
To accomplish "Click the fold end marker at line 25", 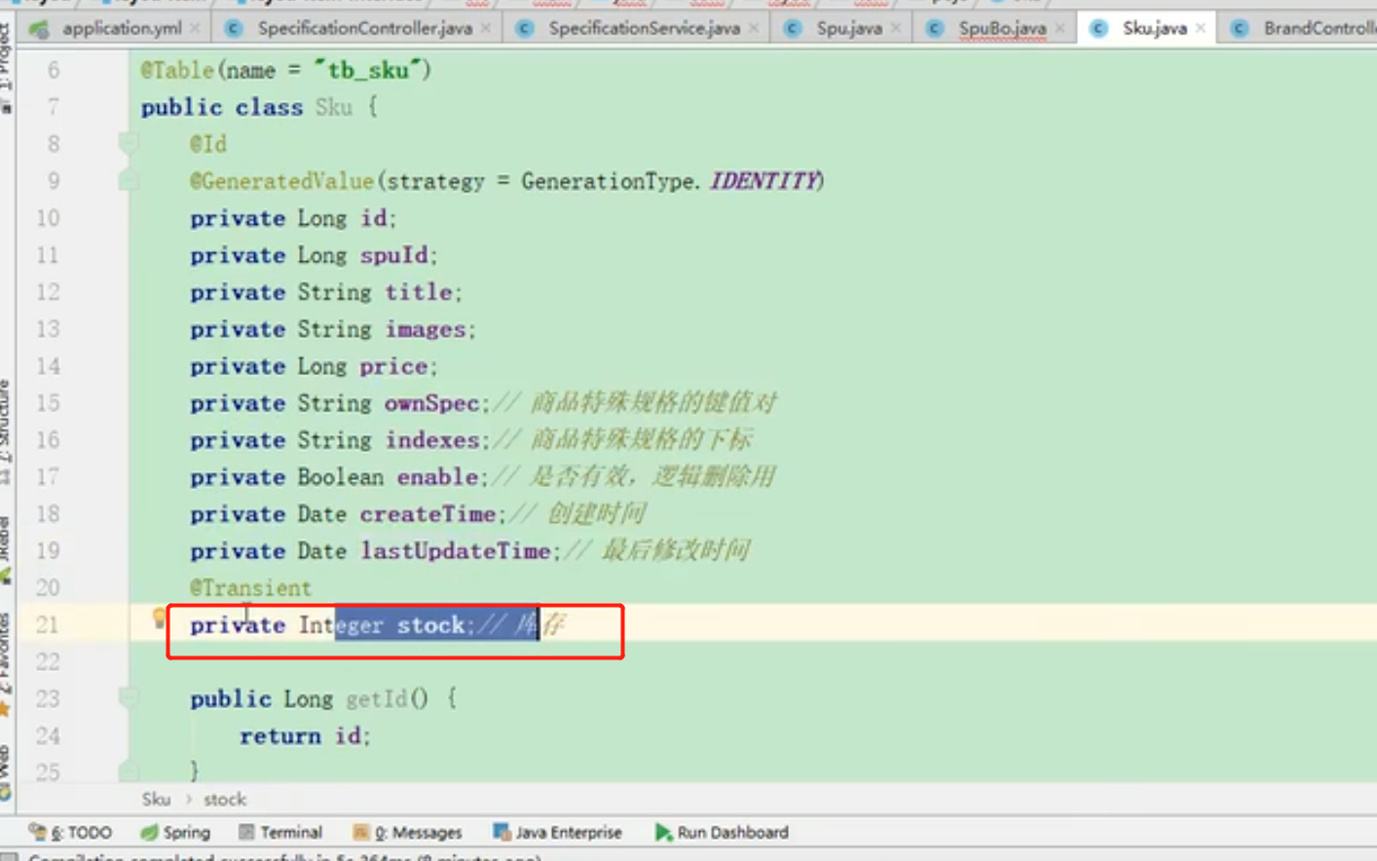I will (128, 770).
